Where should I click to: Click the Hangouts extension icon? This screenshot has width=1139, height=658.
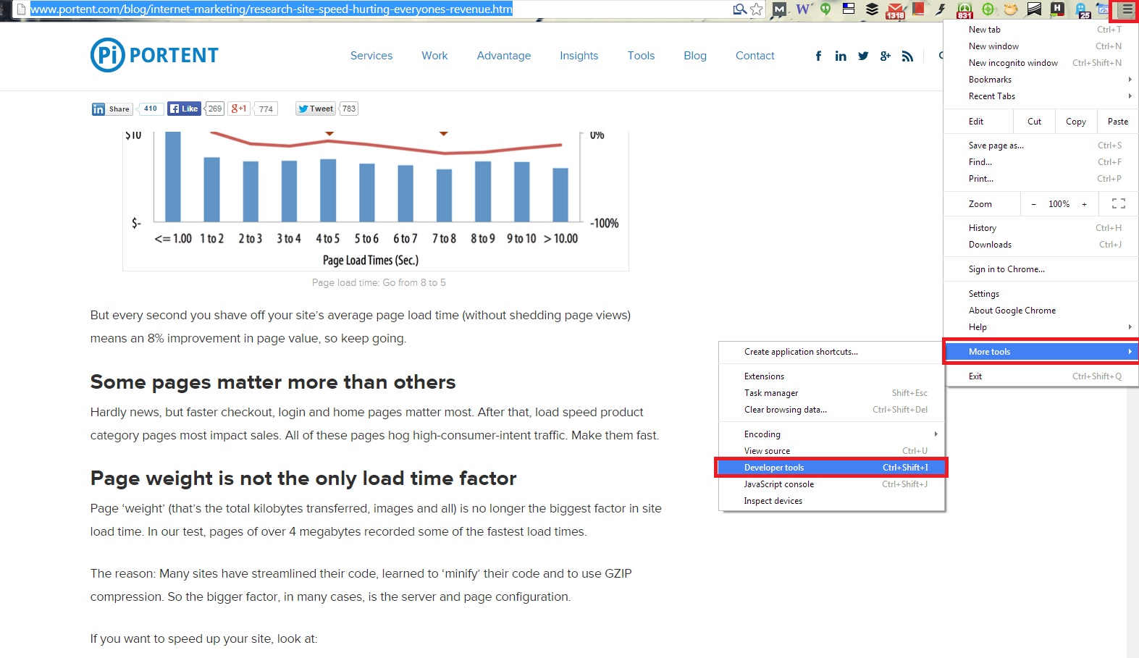[825, 9]
